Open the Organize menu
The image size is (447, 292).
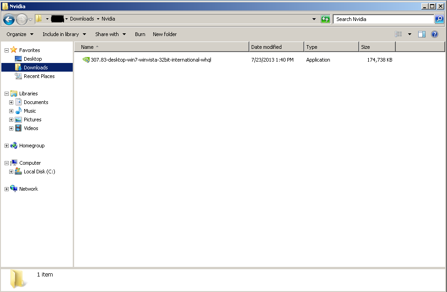click(20, 34)
